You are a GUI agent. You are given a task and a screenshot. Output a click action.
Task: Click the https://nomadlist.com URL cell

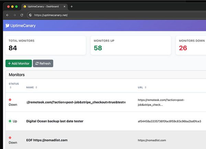pyautogui.click(x=152, y=140)
